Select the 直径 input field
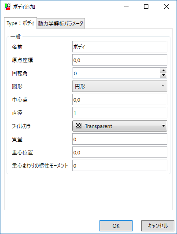 click(x=120, y=113)
